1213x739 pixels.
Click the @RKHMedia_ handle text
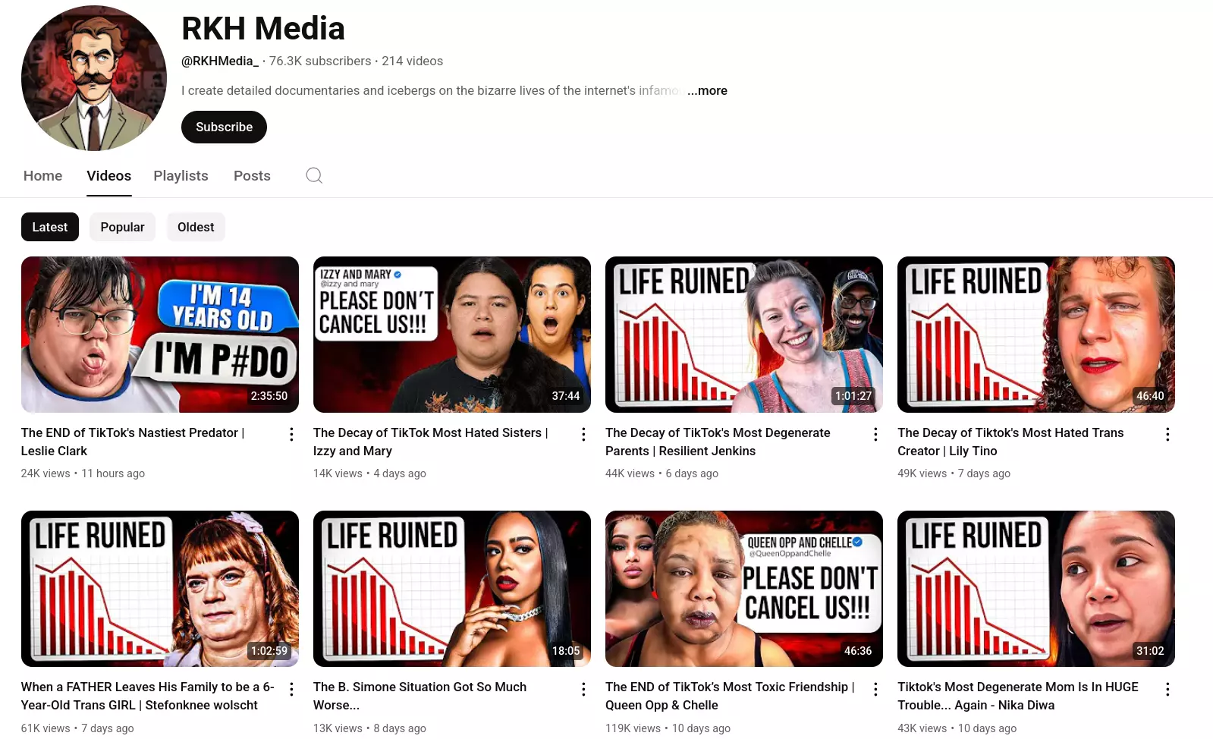pos(220,61)
